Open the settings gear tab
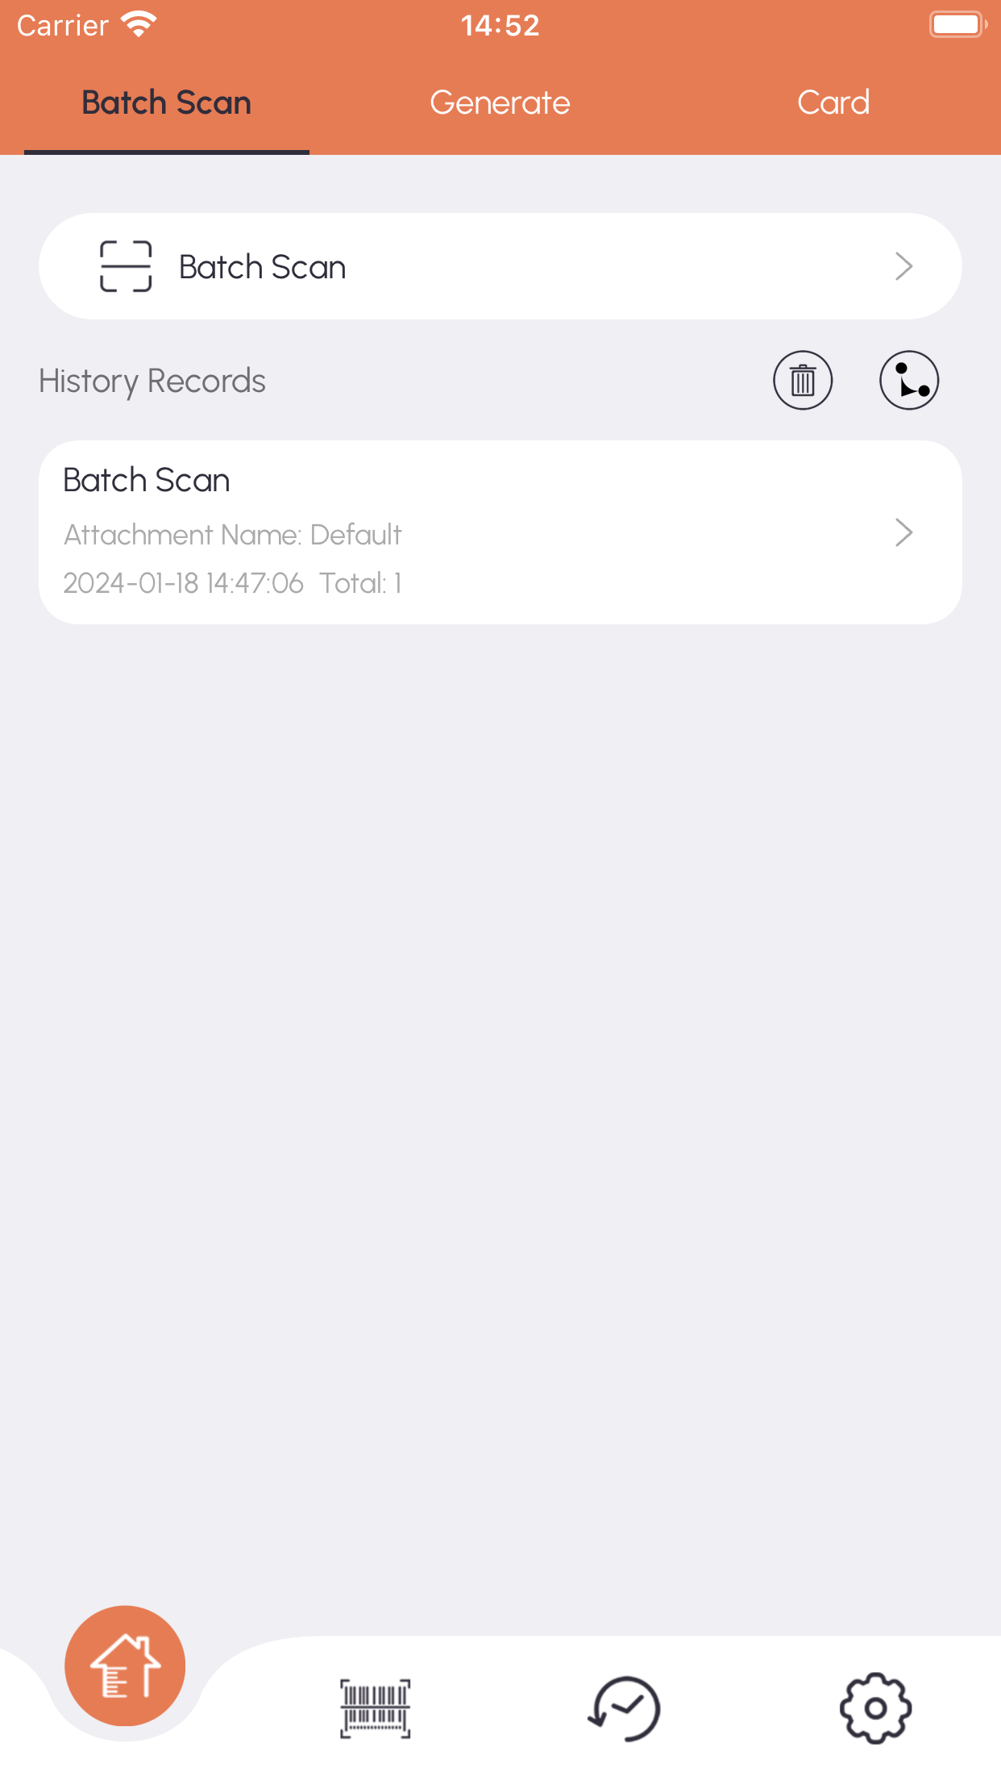This screenshot has width=1001, height=1781. (875, 1708)
